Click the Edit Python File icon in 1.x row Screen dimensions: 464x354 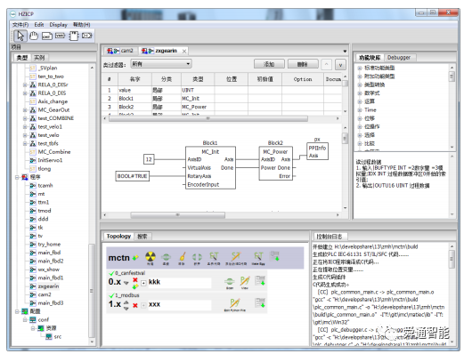234,304
